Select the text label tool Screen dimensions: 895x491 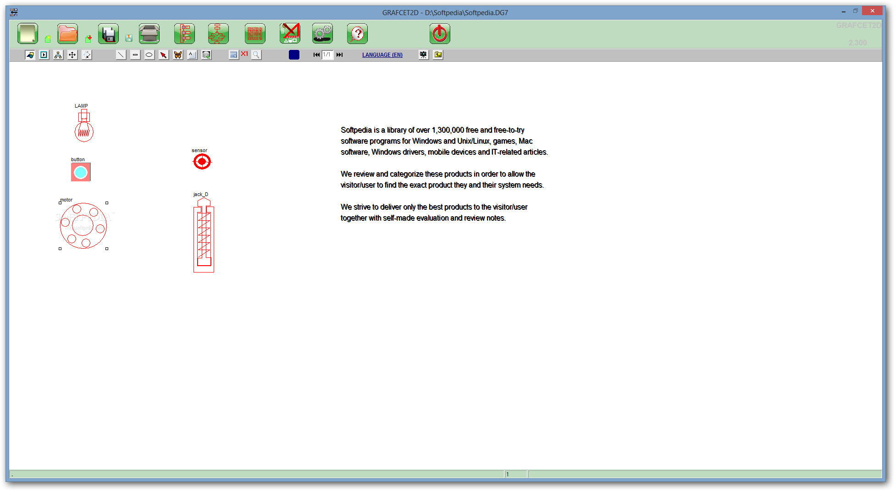[x=192, y=55]
